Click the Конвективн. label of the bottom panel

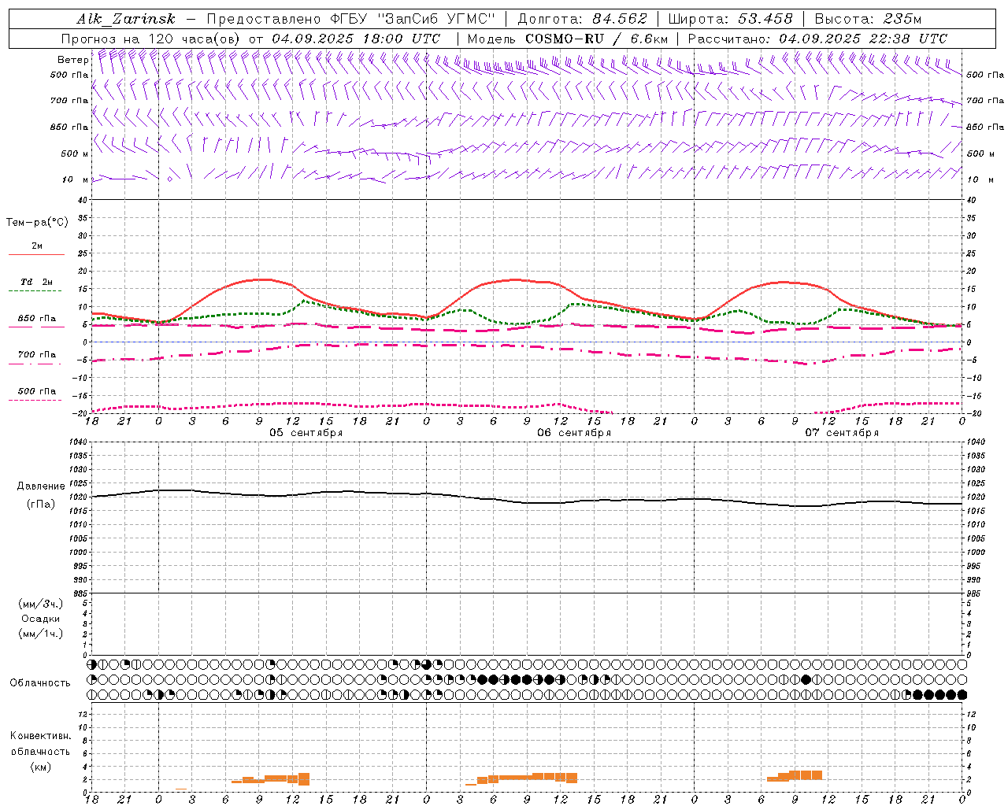(x=40, y=736)
